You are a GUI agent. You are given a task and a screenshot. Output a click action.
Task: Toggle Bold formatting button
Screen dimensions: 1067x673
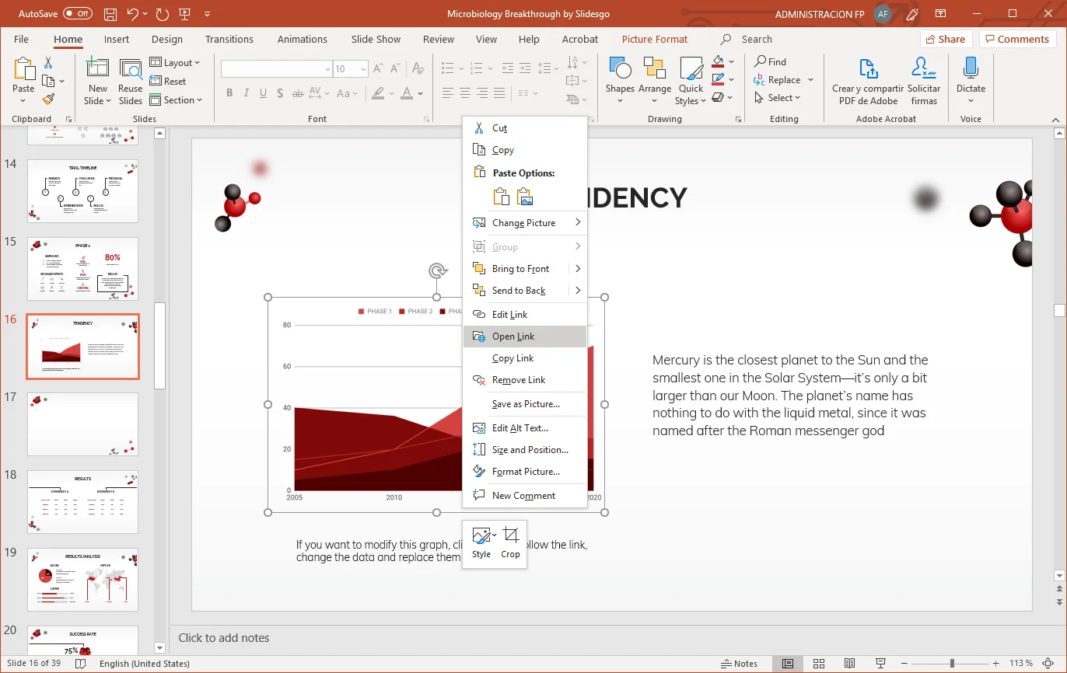click(x=229, y=93)
